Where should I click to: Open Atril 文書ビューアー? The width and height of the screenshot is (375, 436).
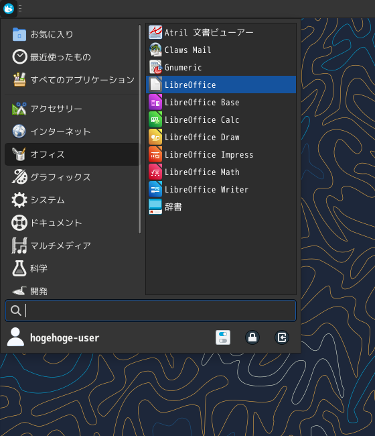[221, 32]
